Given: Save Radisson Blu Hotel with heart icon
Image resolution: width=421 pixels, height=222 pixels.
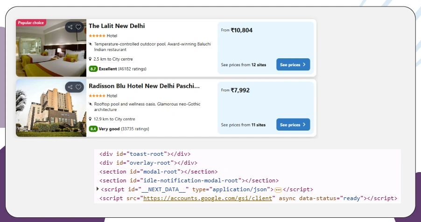Looking at the screenshot, I should [78, 87].
